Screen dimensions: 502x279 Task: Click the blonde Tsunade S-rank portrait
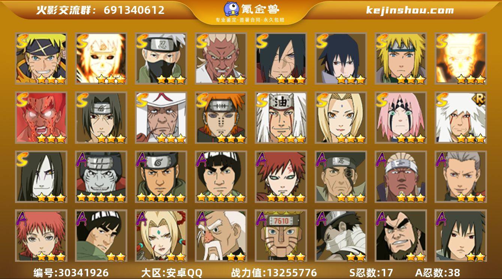click(x=341, y=118)
